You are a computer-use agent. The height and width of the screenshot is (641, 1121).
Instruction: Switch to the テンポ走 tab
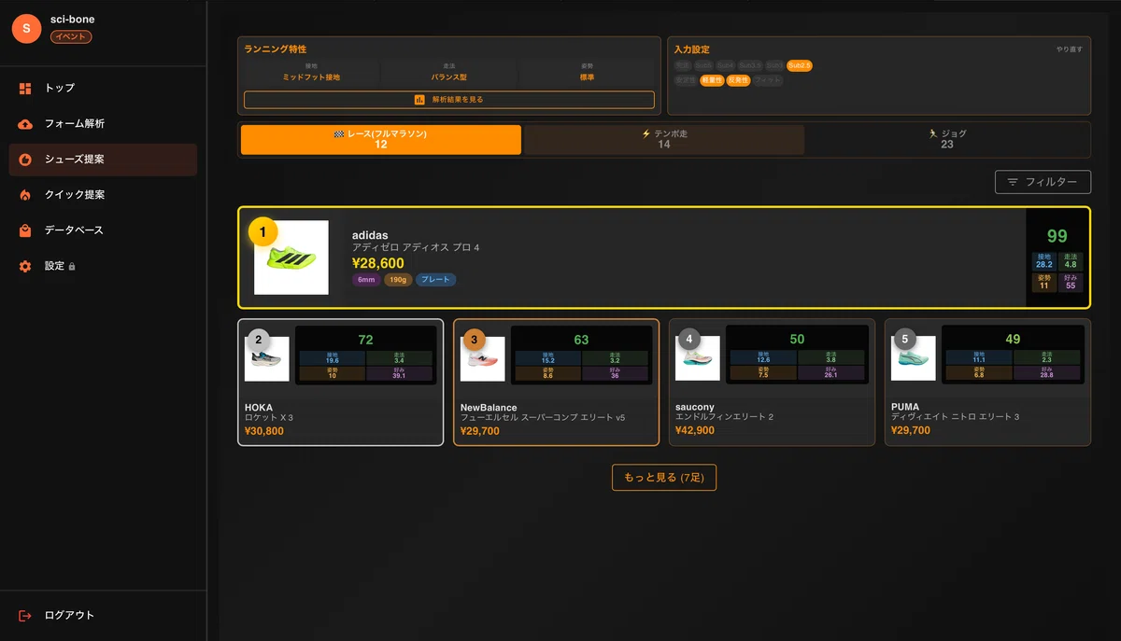(x=663, y=139)
